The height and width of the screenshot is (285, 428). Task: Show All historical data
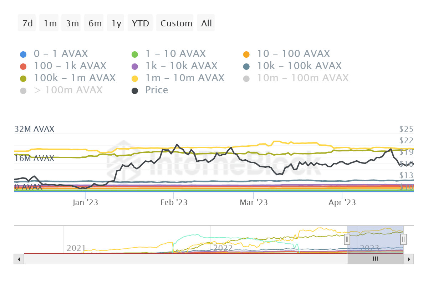206,23
